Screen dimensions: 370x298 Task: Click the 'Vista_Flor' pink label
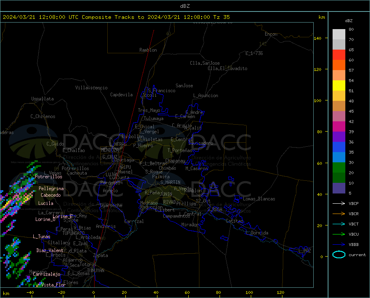point(53,285)
